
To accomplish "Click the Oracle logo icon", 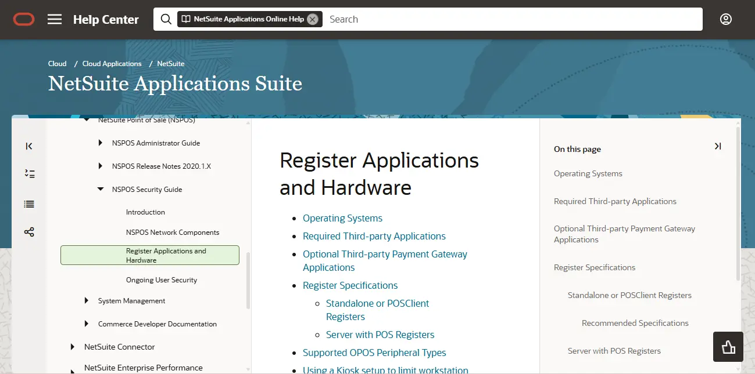I will click(24, 19).
